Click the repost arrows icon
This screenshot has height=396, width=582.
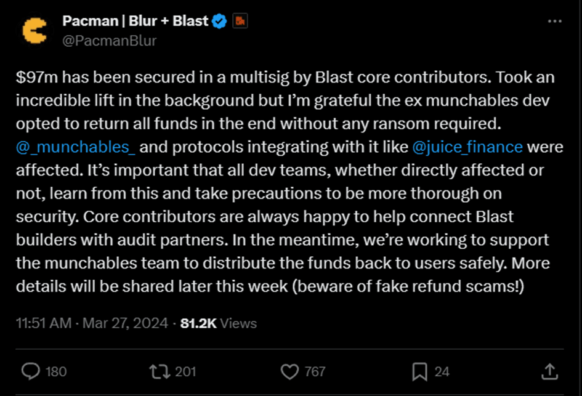pyautogui.click(x=159, y=371)
